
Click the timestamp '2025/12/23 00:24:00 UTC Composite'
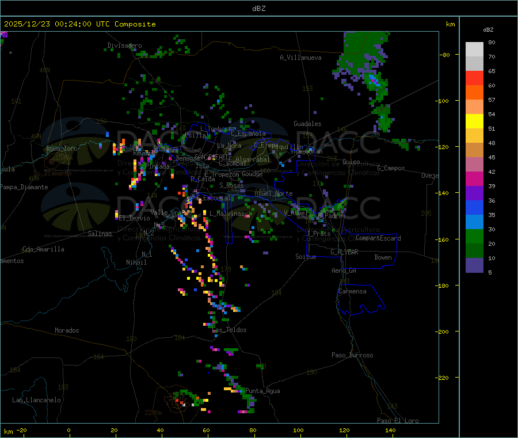point(79,24)
